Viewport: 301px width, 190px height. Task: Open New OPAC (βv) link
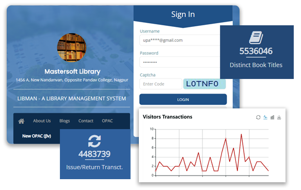point(37,136)
